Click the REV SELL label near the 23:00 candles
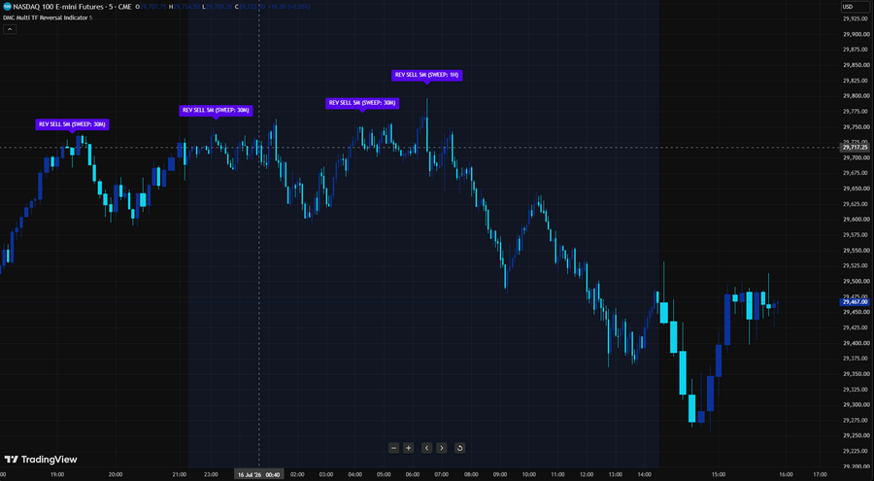Viewport: 874px width, 481px height. click(x=216, y=111)
